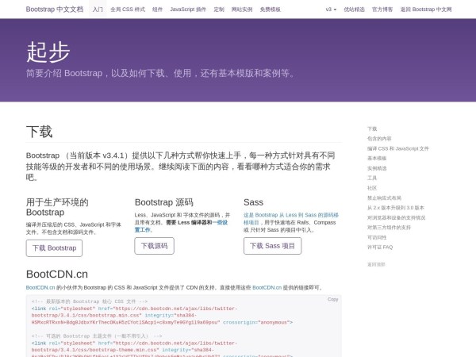The image size is (476, 357).
Task: Jump to 基本模板 in sidebar
Action: [x=377, y=158]
